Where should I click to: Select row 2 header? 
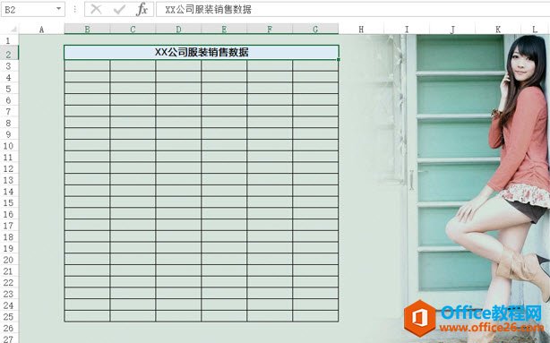point(9,54)
